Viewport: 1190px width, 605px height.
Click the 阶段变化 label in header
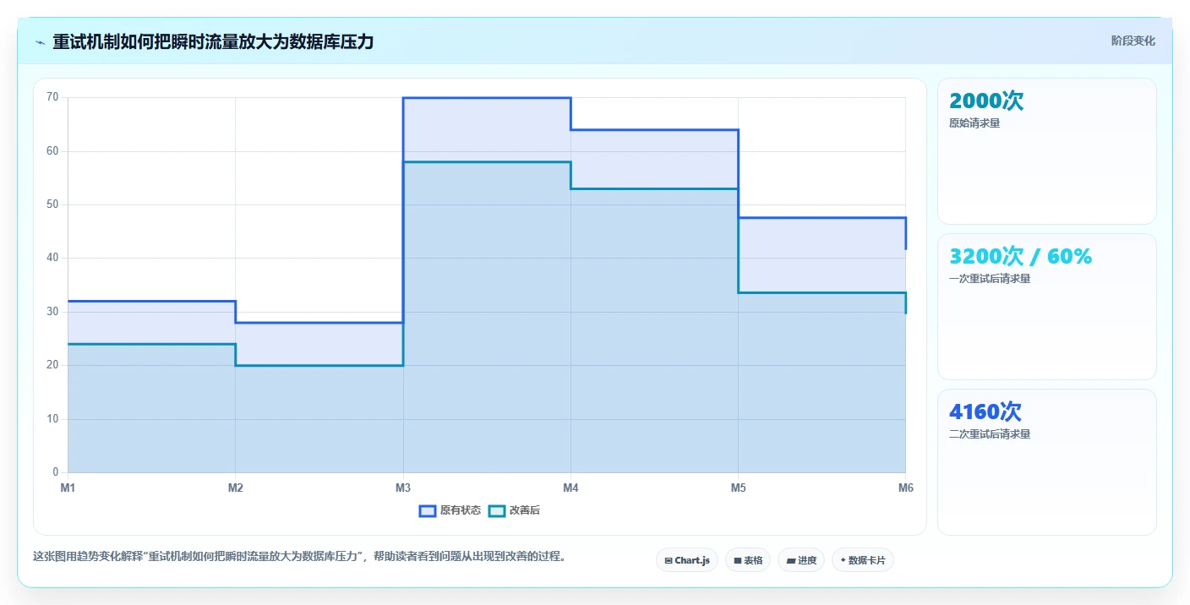(x=1133, y=41)
